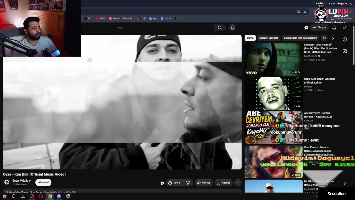
Task: Open the comments icon in side panel
Action: pyautogui.click(x=345, y=51)
